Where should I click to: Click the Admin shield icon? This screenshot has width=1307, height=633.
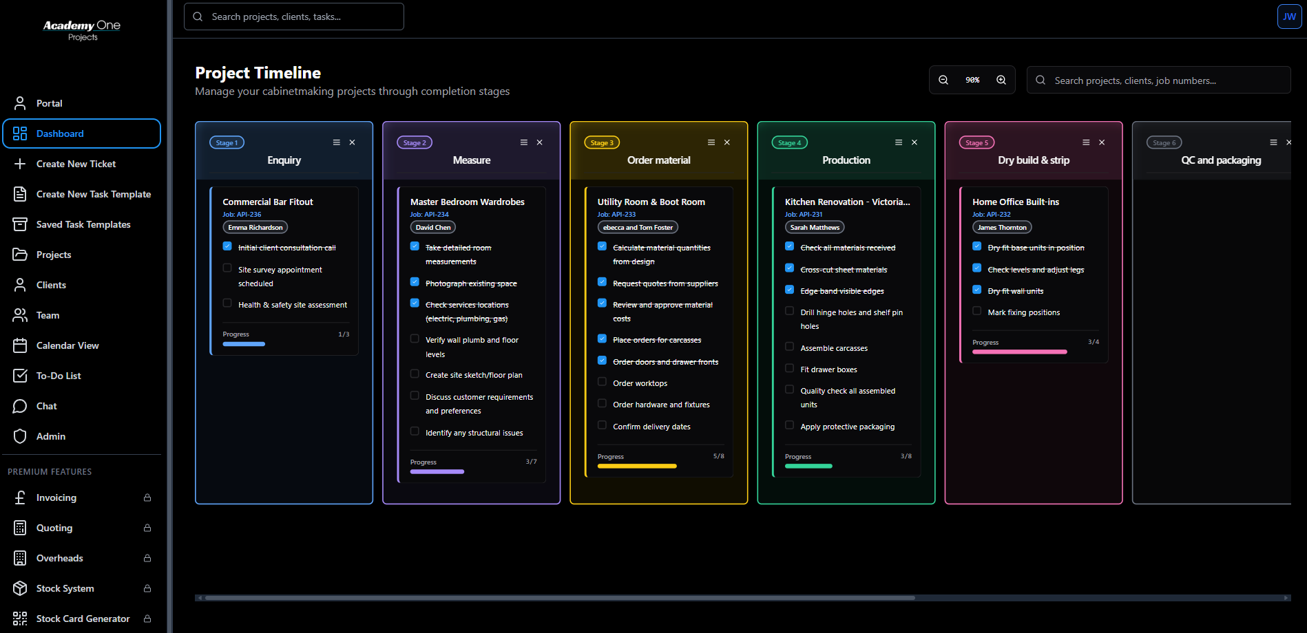pyautogui.click(x=20, y=436)
